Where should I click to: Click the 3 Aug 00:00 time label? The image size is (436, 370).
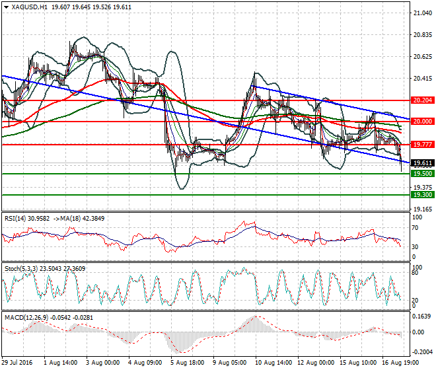click(102, 363)
